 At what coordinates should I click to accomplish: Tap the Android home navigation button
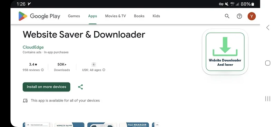click(268, 63)
